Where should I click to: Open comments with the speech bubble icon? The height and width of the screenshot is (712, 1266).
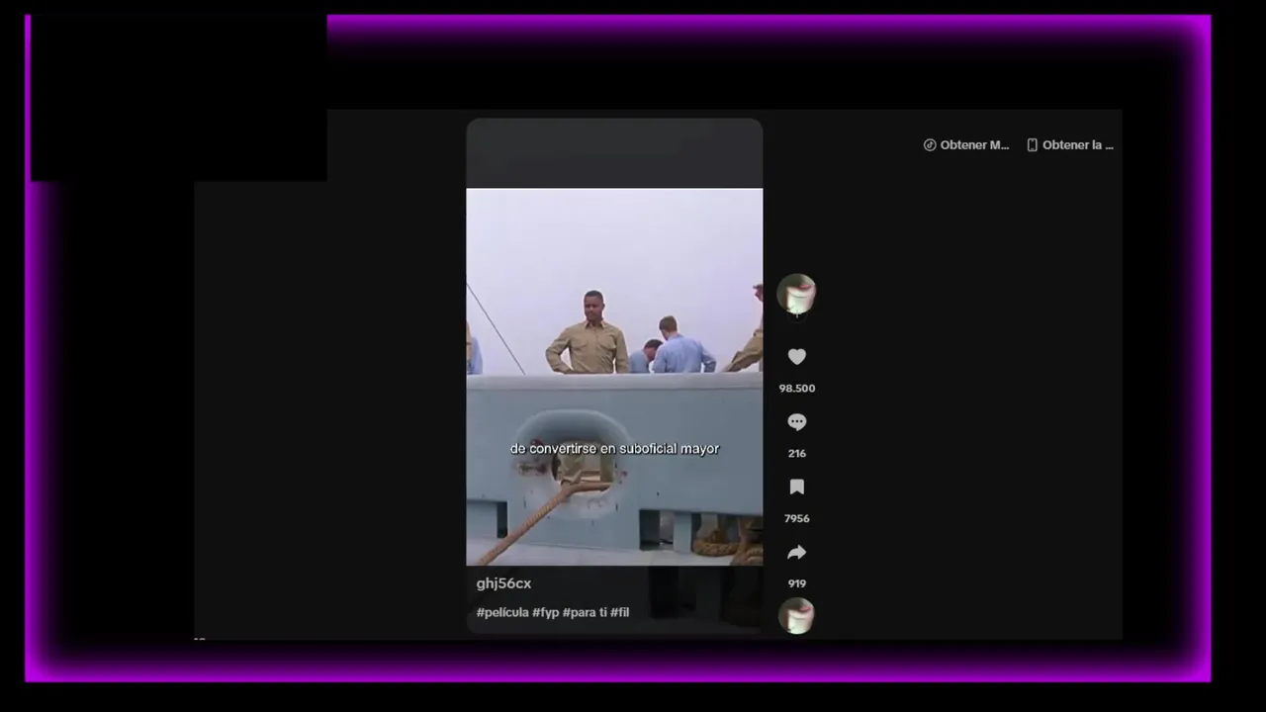click(x=796, y=422)
